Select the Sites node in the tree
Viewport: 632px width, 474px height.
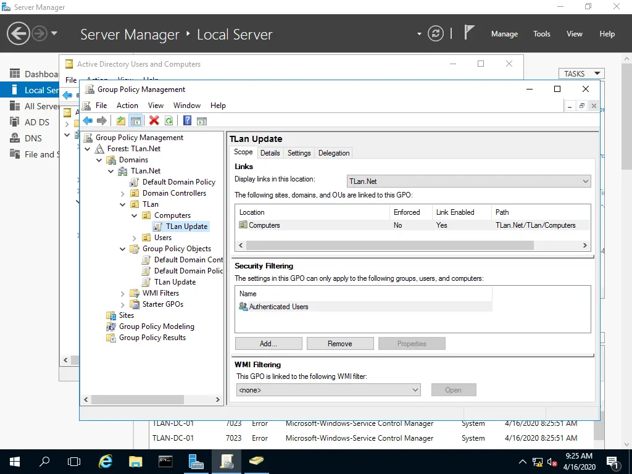[x=126, y=315]
